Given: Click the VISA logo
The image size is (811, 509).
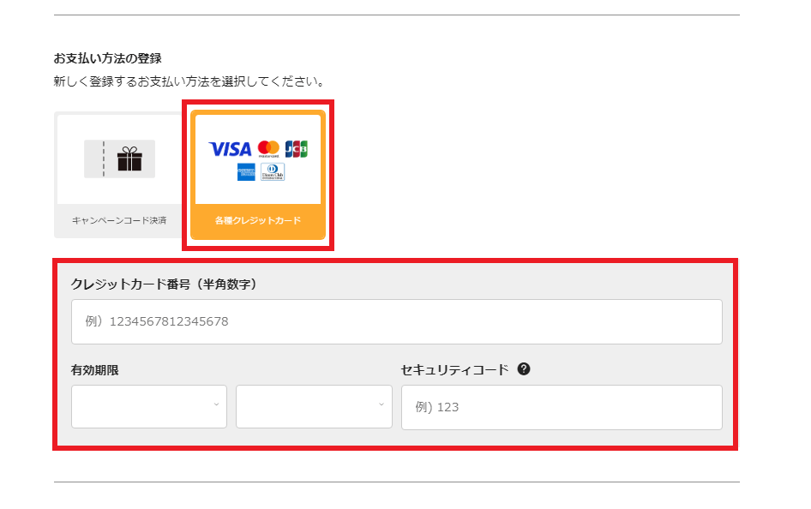Looking at the screenshot, I should tap(230, 149).
